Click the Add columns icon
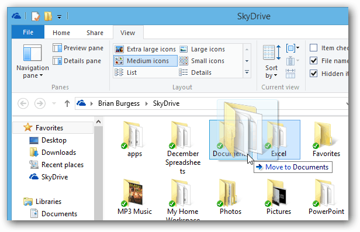The width and height of the screenshot is (360, 232). pyautogui.click(x=292, y=61)
